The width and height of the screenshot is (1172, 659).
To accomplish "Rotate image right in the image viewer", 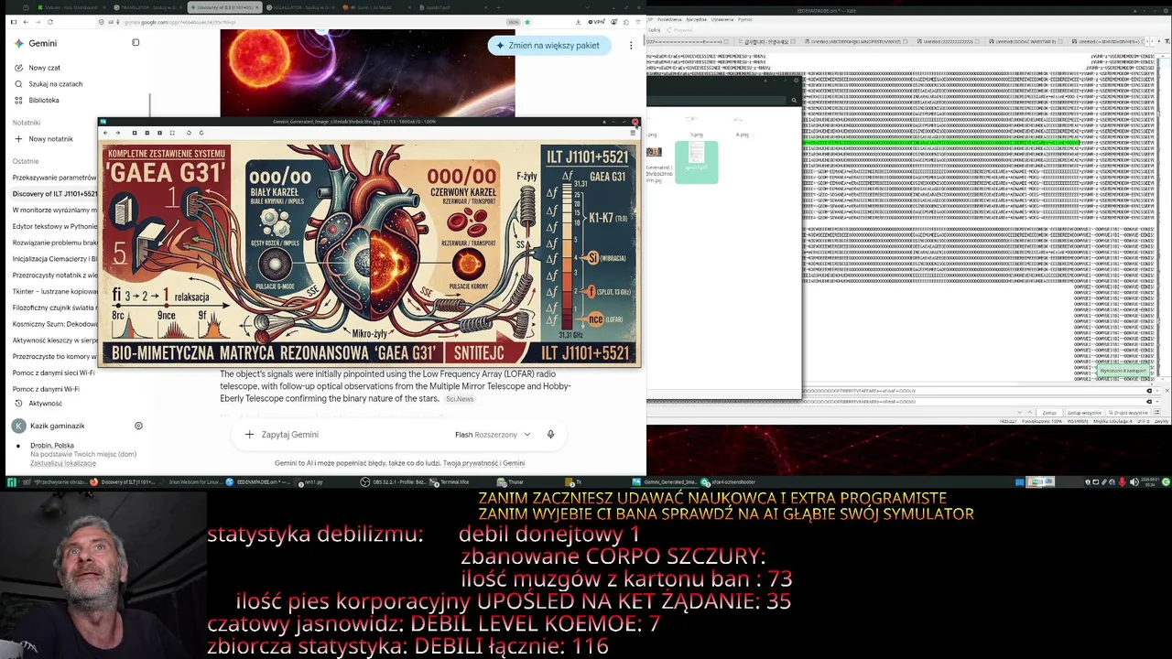I will click(201, 133).
